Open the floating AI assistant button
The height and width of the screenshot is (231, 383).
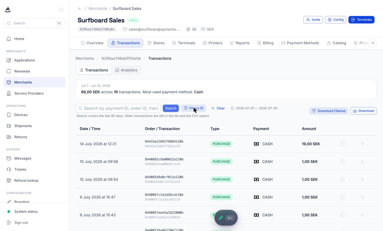pyautogui.click(x=226, y=218)
